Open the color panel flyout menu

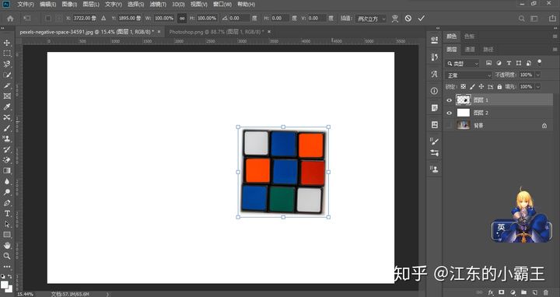(555, 37)
